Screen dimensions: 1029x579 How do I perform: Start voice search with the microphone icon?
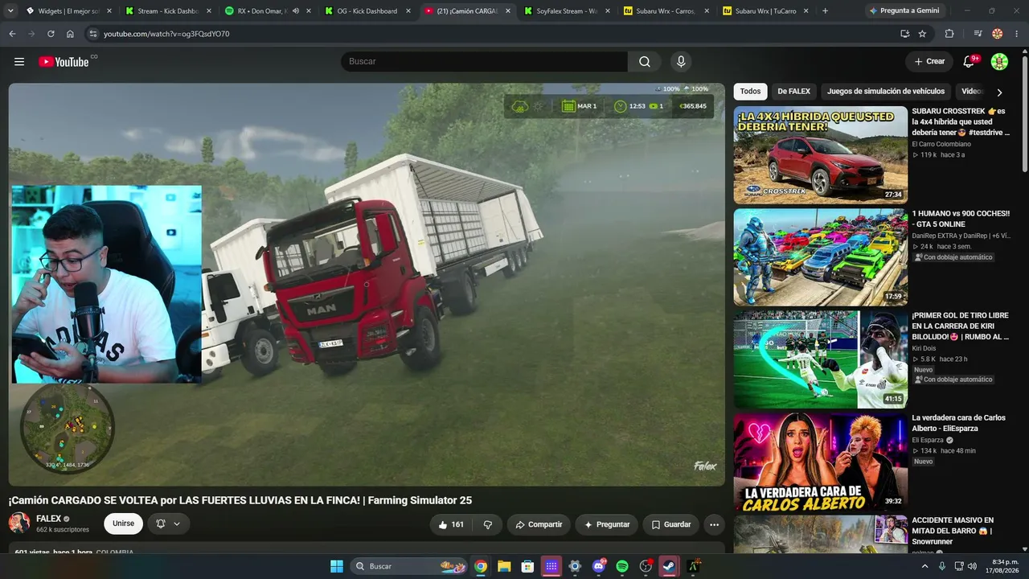681,62
